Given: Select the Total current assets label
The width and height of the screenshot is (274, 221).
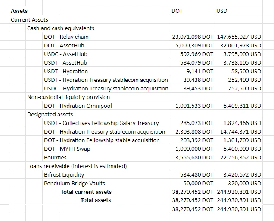Looking at the screenshot, I should (86, 192).
